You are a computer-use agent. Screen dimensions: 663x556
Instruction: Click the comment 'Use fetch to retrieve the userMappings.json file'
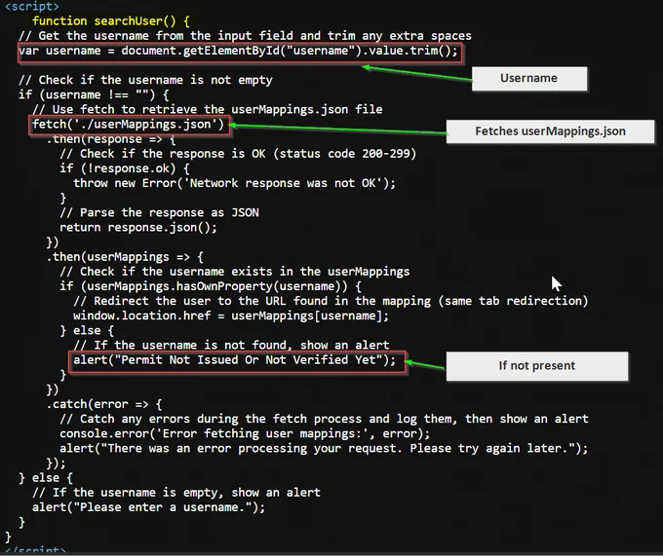click(x=207, y=110)
